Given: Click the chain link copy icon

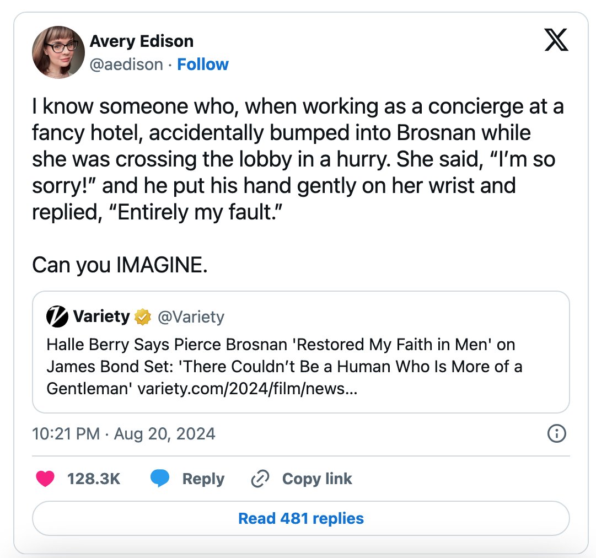Looking at the screenshot, I should [x=260, y=479].
